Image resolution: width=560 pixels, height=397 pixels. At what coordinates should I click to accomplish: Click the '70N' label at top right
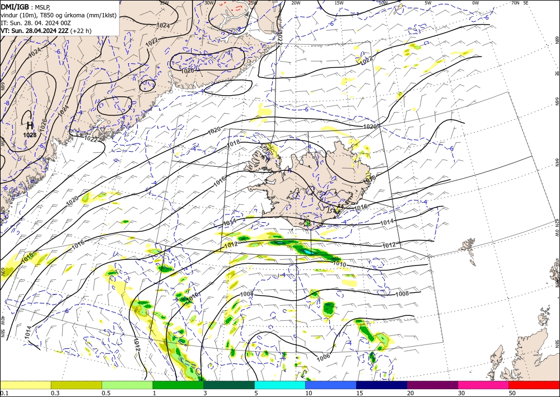pos(515,3)
